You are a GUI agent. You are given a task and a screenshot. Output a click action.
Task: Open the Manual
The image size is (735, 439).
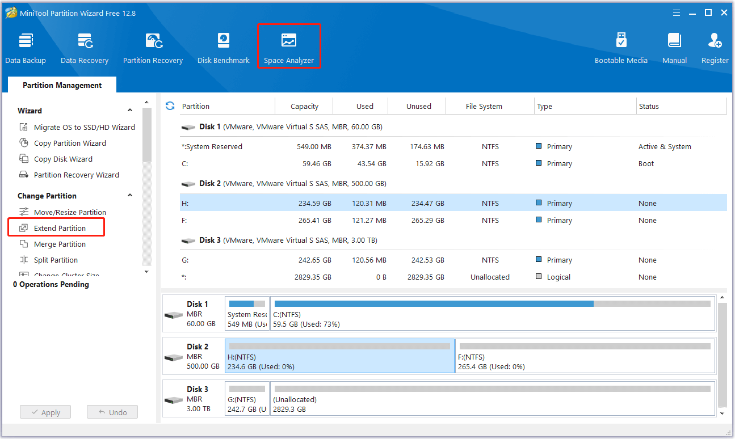pyautogui.click(x=674, y=48)
